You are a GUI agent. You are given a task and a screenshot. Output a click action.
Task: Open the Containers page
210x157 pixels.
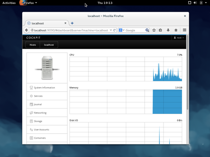point(47,138)
